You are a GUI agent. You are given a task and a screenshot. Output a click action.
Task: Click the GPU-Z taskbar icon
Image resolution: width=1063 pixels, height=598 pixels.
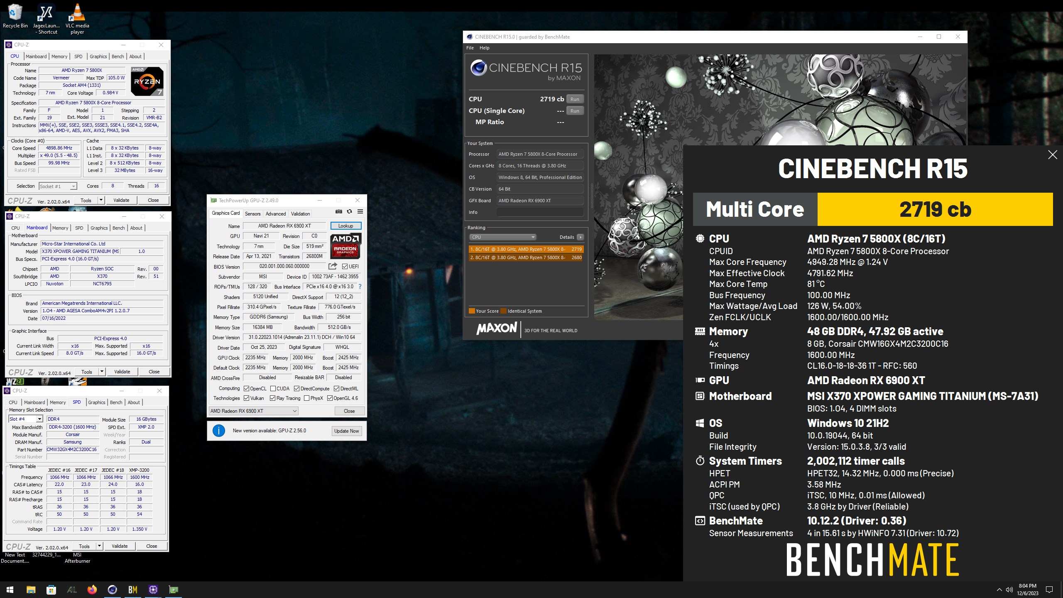[173, 589]
